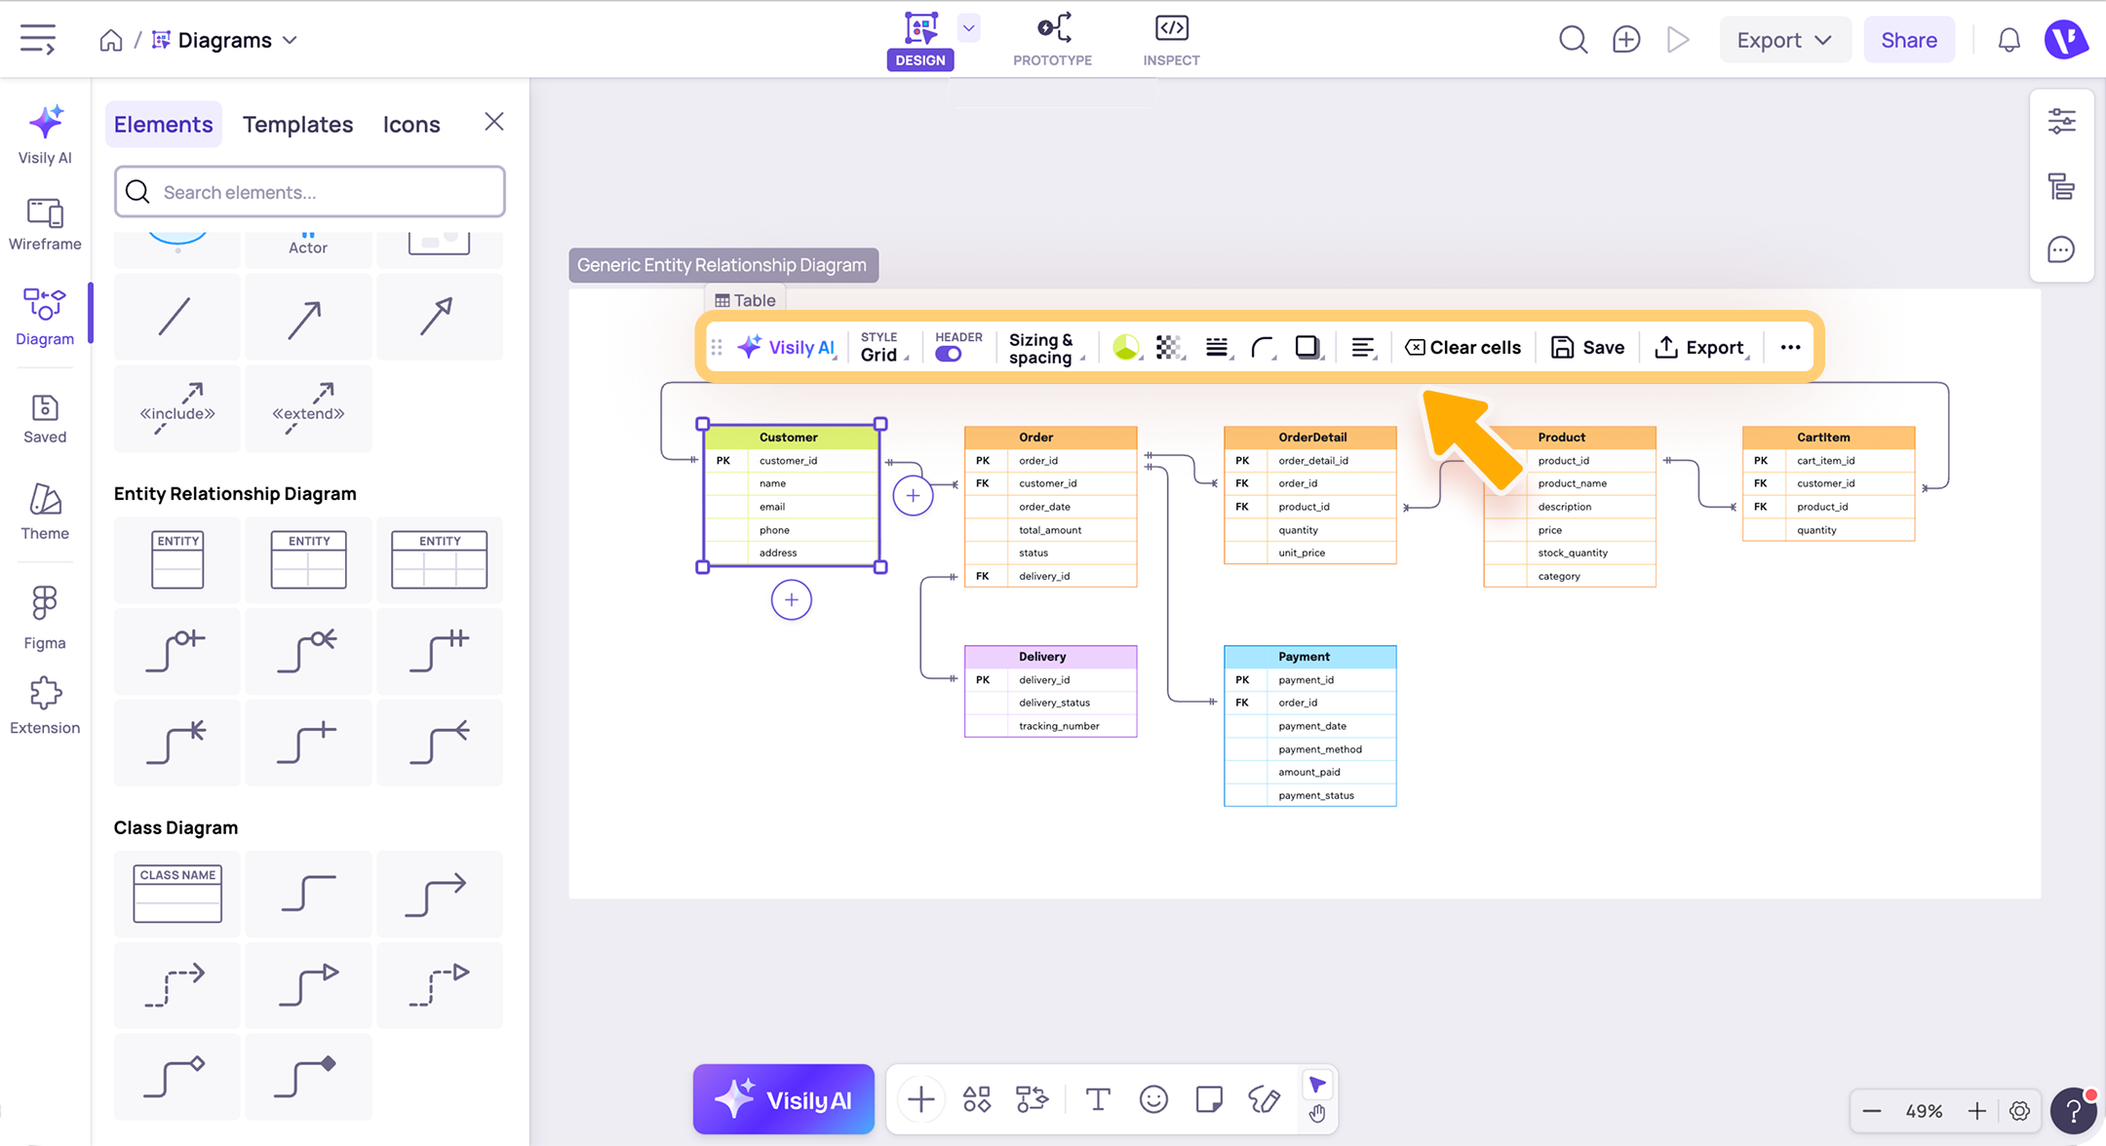This screenshot has width=2106, height=1146.
Task: Click the bottom toolbar plus add button
Action: pyautogui.click(x=920, y=1100)
